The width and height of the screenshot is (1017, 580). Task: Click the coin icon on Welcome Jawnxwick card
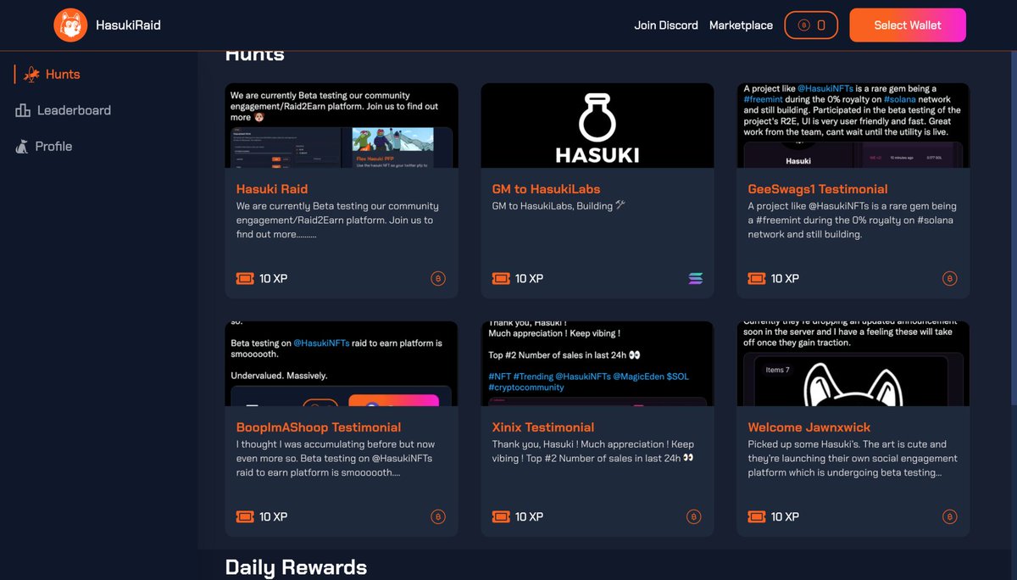click(x=950, y=516)
